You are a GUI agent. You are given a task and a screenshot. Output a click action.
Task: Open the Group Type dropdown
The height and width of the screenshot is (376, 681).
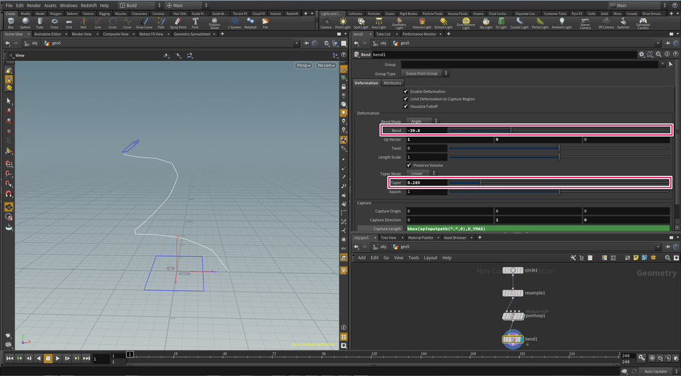tap(425, 73)
